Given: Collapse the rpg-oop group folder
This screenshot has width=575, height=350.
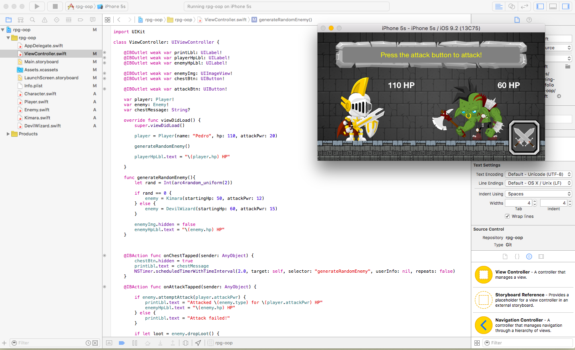Looking at the screenshot, I should pos(8,38).
